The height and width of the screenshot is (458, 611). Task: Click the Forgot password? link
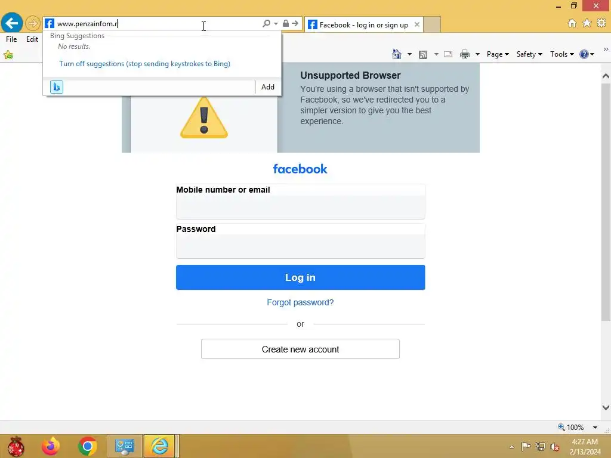[301, 302]
